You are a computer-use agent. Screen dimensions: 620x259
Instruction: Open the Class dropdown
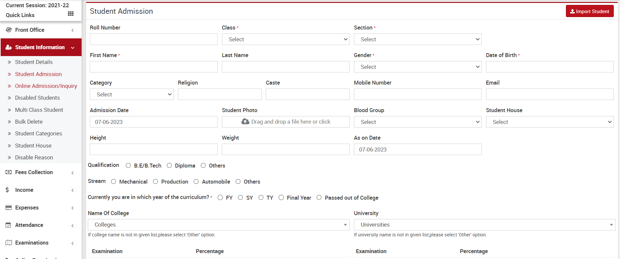285,39
